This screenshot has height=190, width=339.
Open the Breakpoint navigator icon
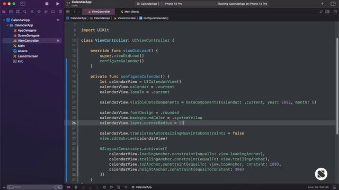[53, 12]
